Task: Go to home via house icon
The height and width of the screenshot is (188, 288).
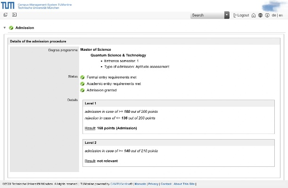Action: click(x=254, y=15)
